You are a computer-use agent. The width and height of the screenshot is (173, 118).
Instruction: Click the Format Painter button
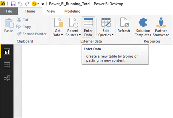pos(32,34)
